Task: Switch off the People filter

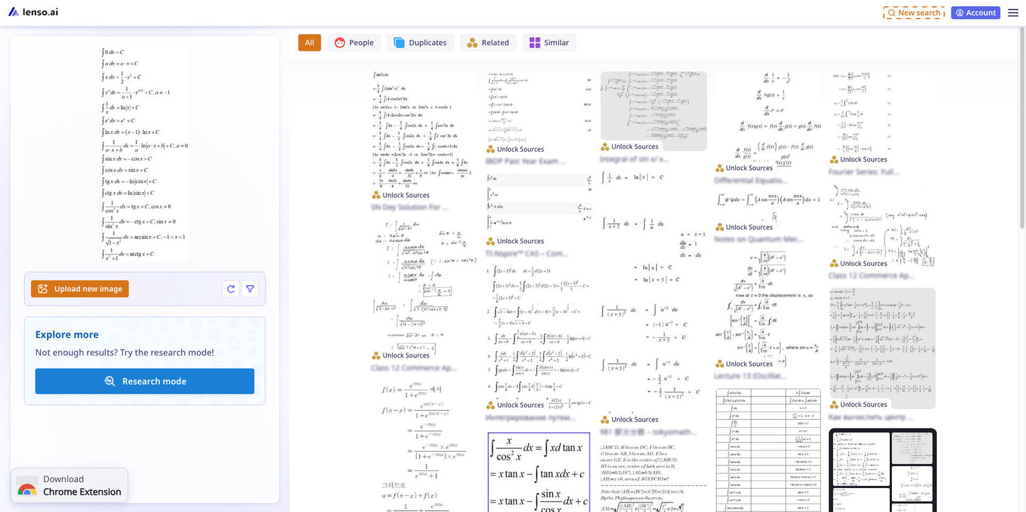Action: [x=354, y=42]
